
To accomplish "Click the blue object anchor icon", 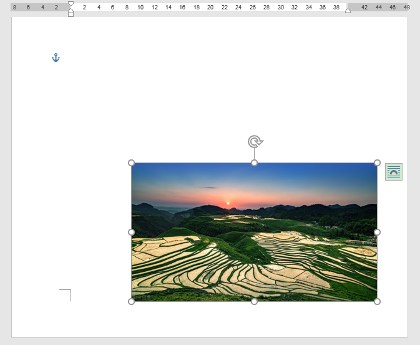I will [x=56, y=57].
